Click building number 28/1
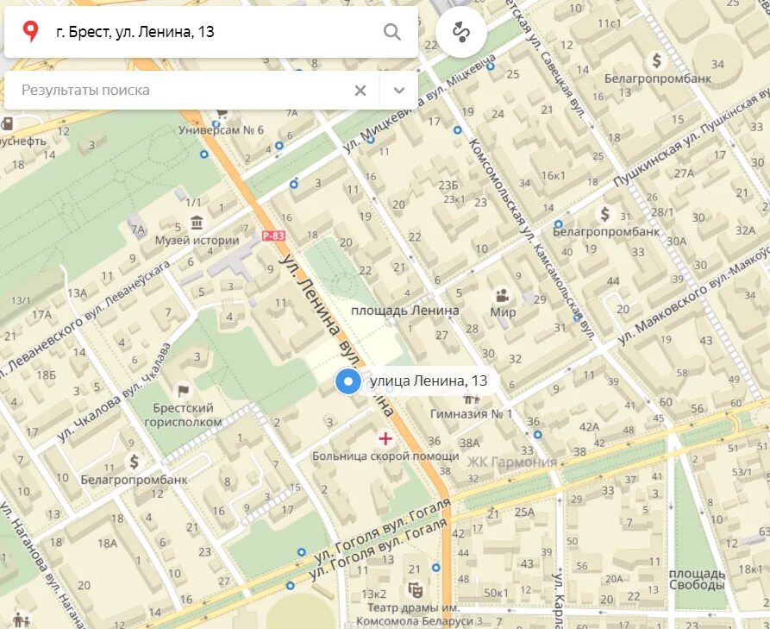 tap(662, 211)
